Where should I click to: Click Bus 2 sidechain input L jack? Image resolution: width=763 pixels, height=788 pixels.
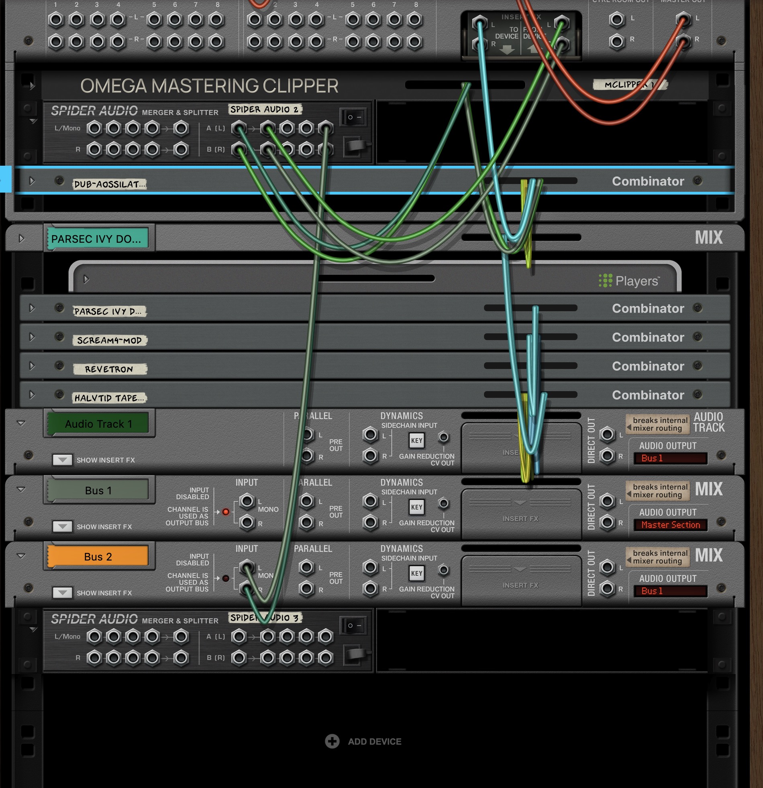pos(370,567)
